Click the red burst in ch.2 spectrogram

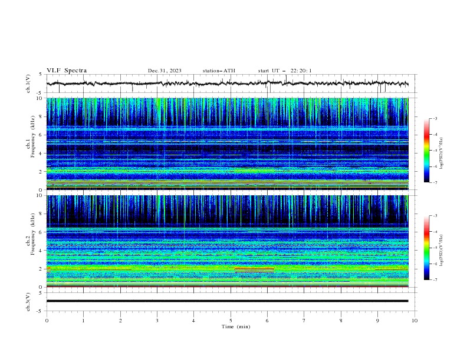pyautogui.click(x=254, y=269)
